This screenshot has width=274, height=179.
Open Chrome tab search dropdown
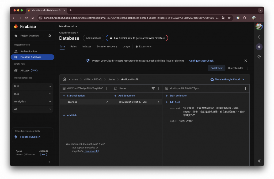pos(260,10)
